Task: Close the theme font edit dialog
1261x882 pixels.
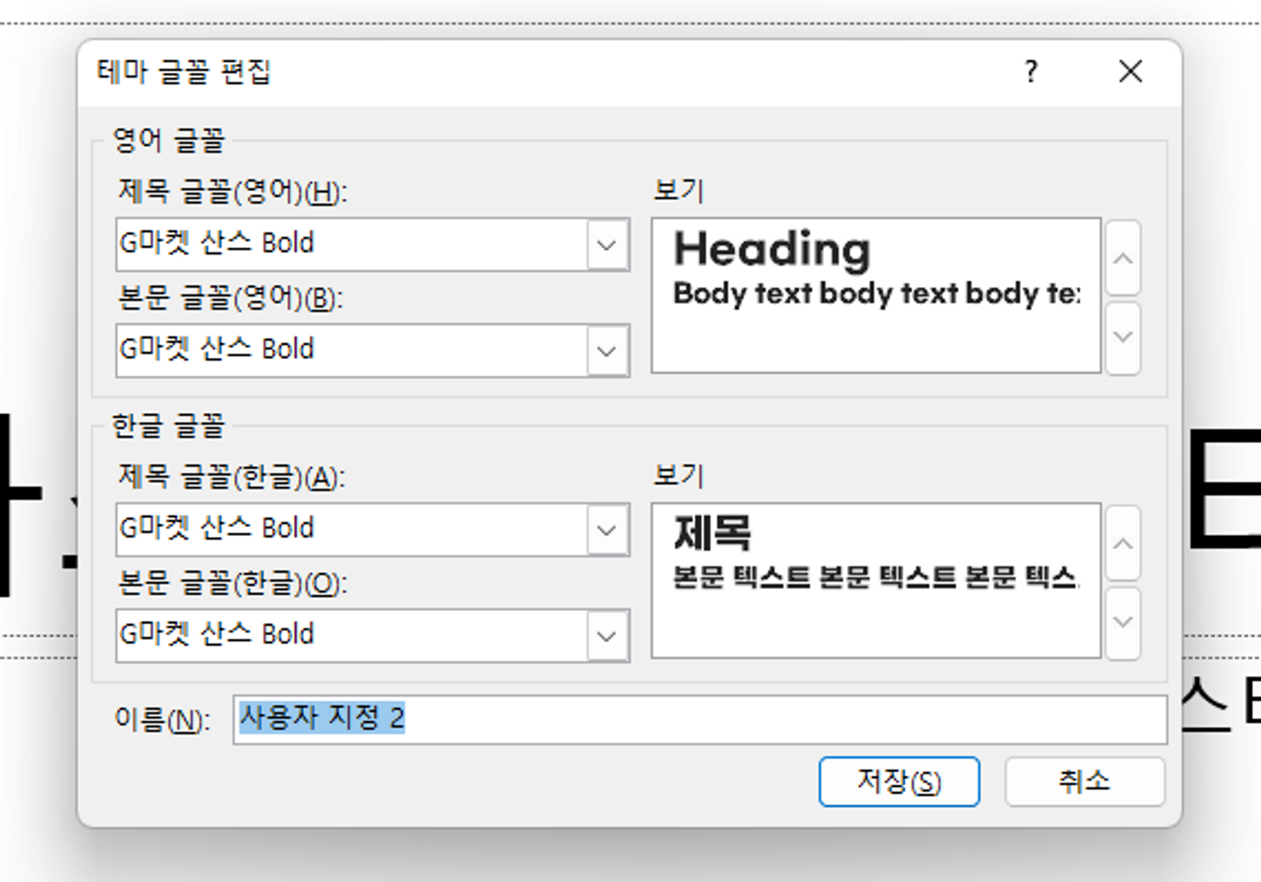Action: pos(1130,71)
